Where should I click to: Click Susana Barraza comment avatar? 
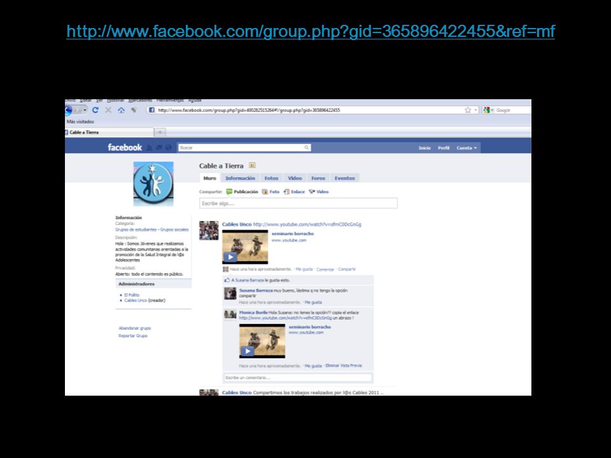click(x=230, y=294)
